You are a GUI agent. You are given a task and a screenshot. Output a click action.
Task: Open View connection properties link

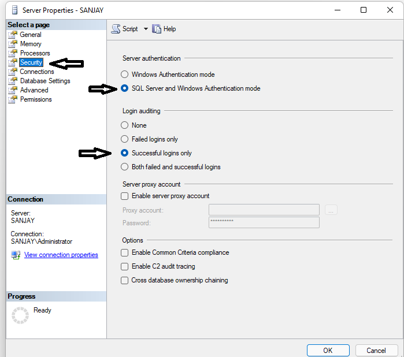coord(61,255)
